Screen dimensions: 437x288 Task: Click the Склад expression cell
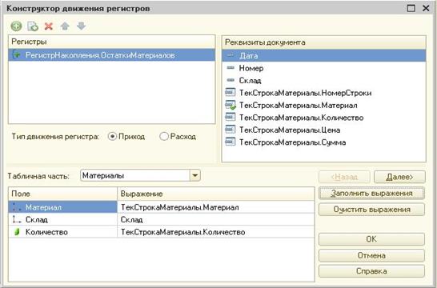(216, 219)
